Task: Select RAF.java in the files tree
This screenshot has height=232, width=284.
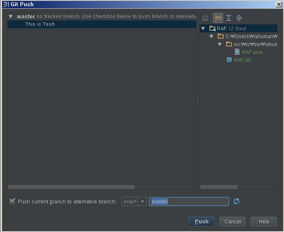Action: 252,52
